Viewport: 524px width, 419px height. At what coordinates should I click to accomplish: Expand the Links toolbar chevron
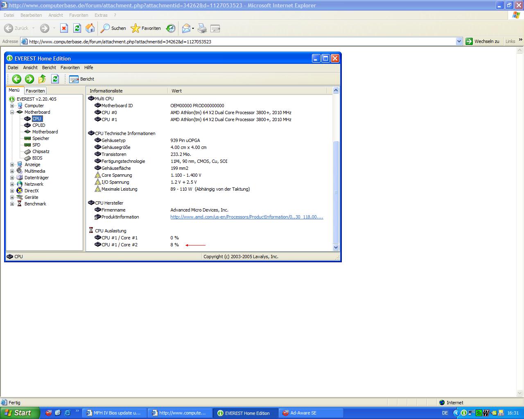[x=520, y=40]
